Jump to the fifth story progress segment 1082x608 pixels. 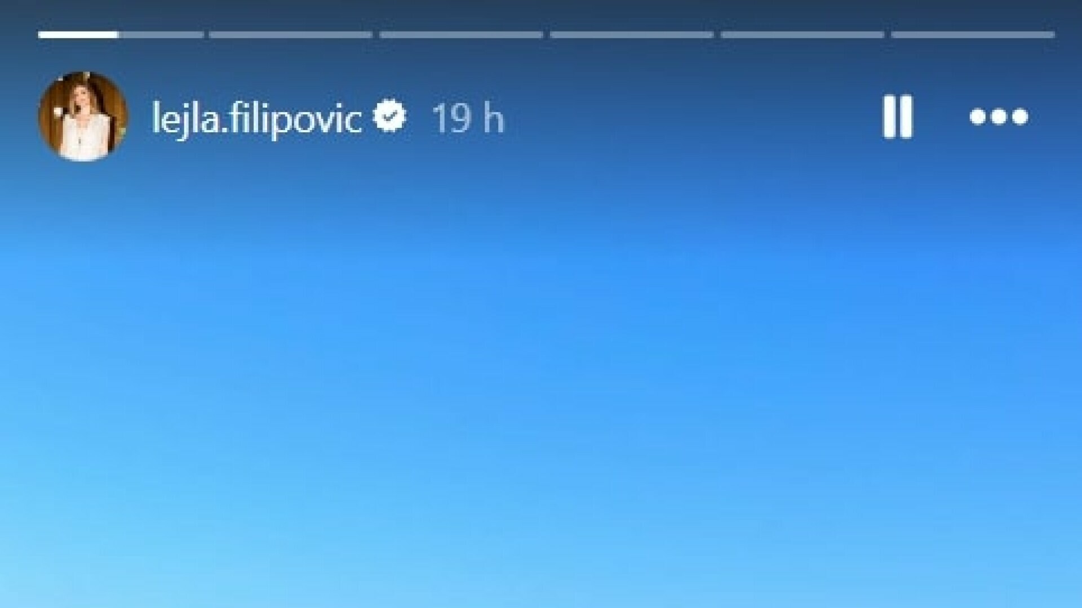point(802,34)
